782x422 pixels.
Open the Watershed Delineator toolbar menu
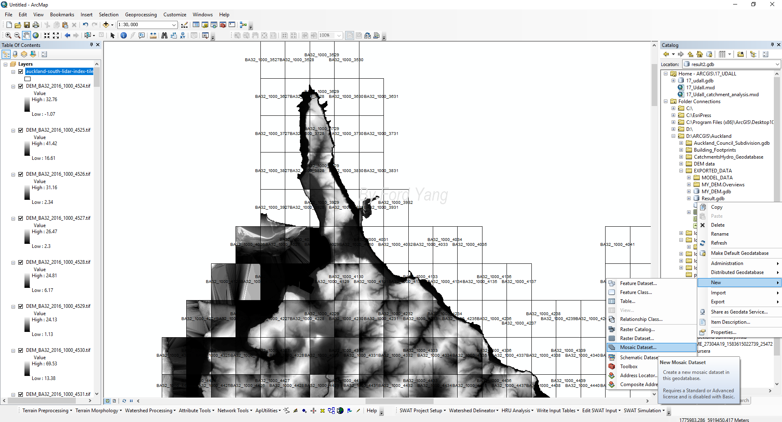[474, 411]
